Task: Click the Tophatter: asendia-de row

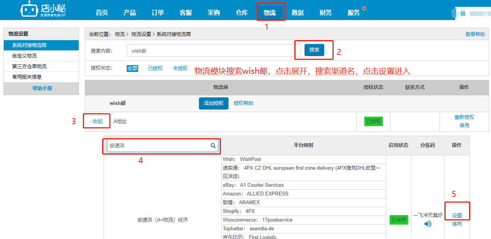Action: click(x=304, y=229)
